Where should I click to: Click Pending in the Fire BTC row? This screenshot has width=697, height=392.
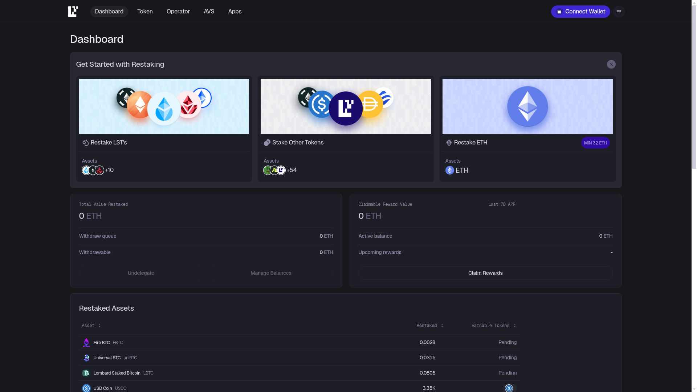pos(508,343)
